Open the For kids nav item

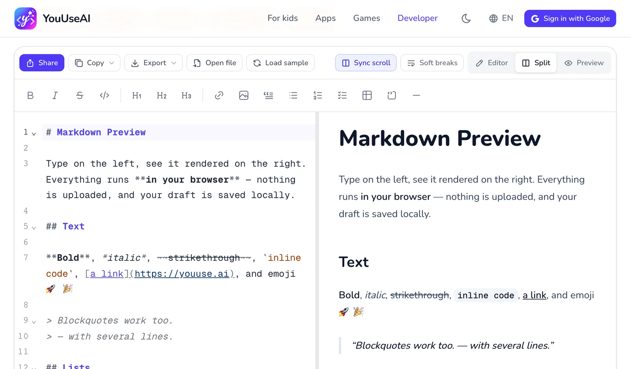point(283,18)
